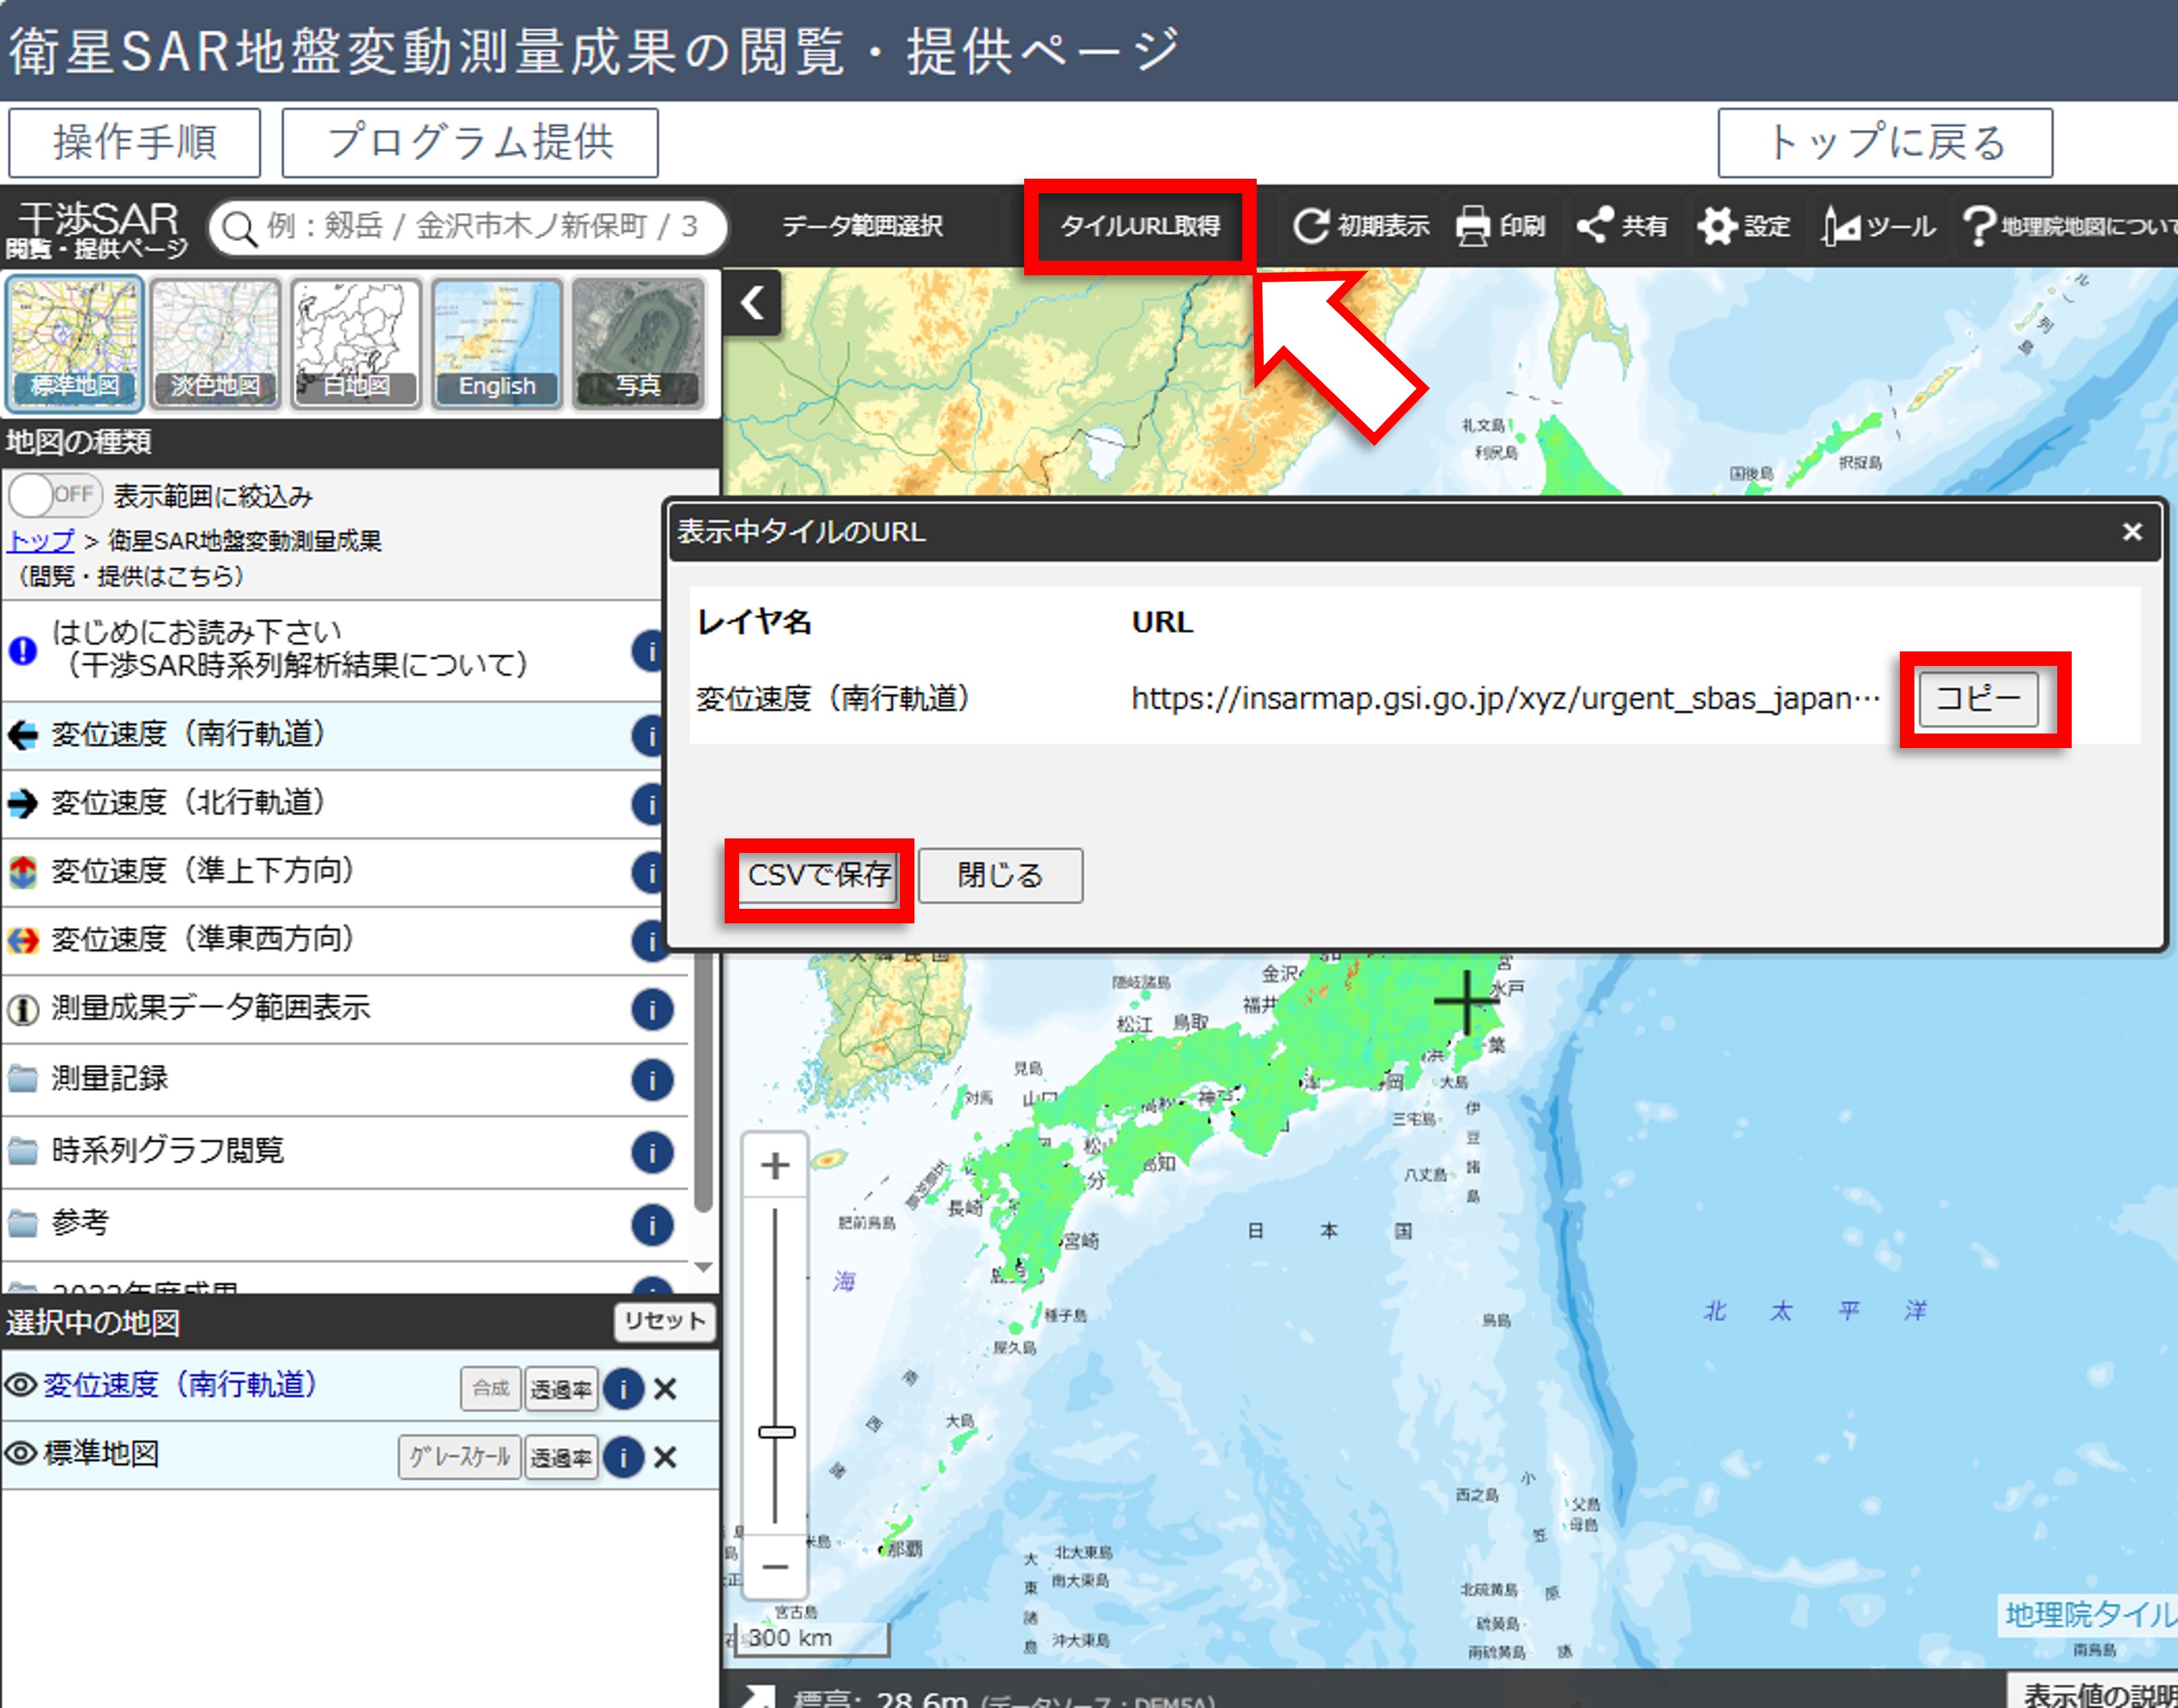The height and width of the screenshot is (1708, 2178).
Task: Show info for selected 変位速度（南行軌道）
Action: (x=623, y=1389)
